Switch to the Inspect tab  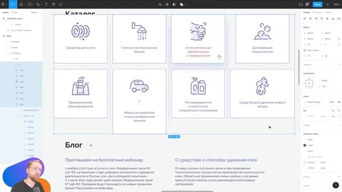click(x=328, y=12)
